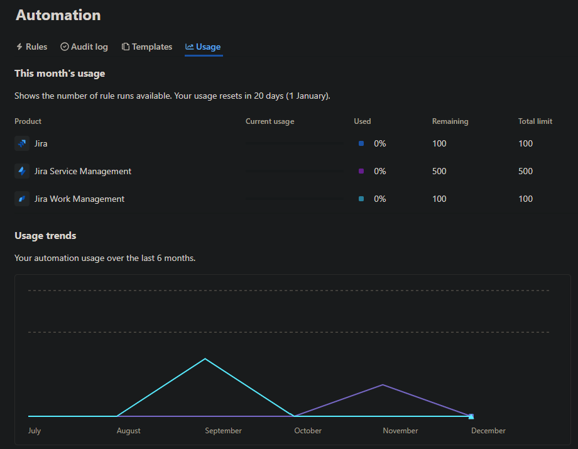The image size is (578, 449).
Task: Click the Jira Work Management icon
Action: click(x=22, y=199)
